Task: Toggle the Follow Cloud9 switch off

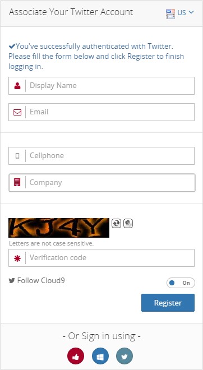Action: (181, 283)
